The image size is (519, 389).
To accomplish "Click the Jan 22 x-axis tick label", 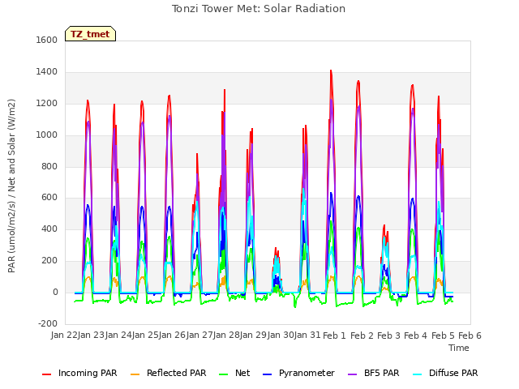I will [62, 336].
